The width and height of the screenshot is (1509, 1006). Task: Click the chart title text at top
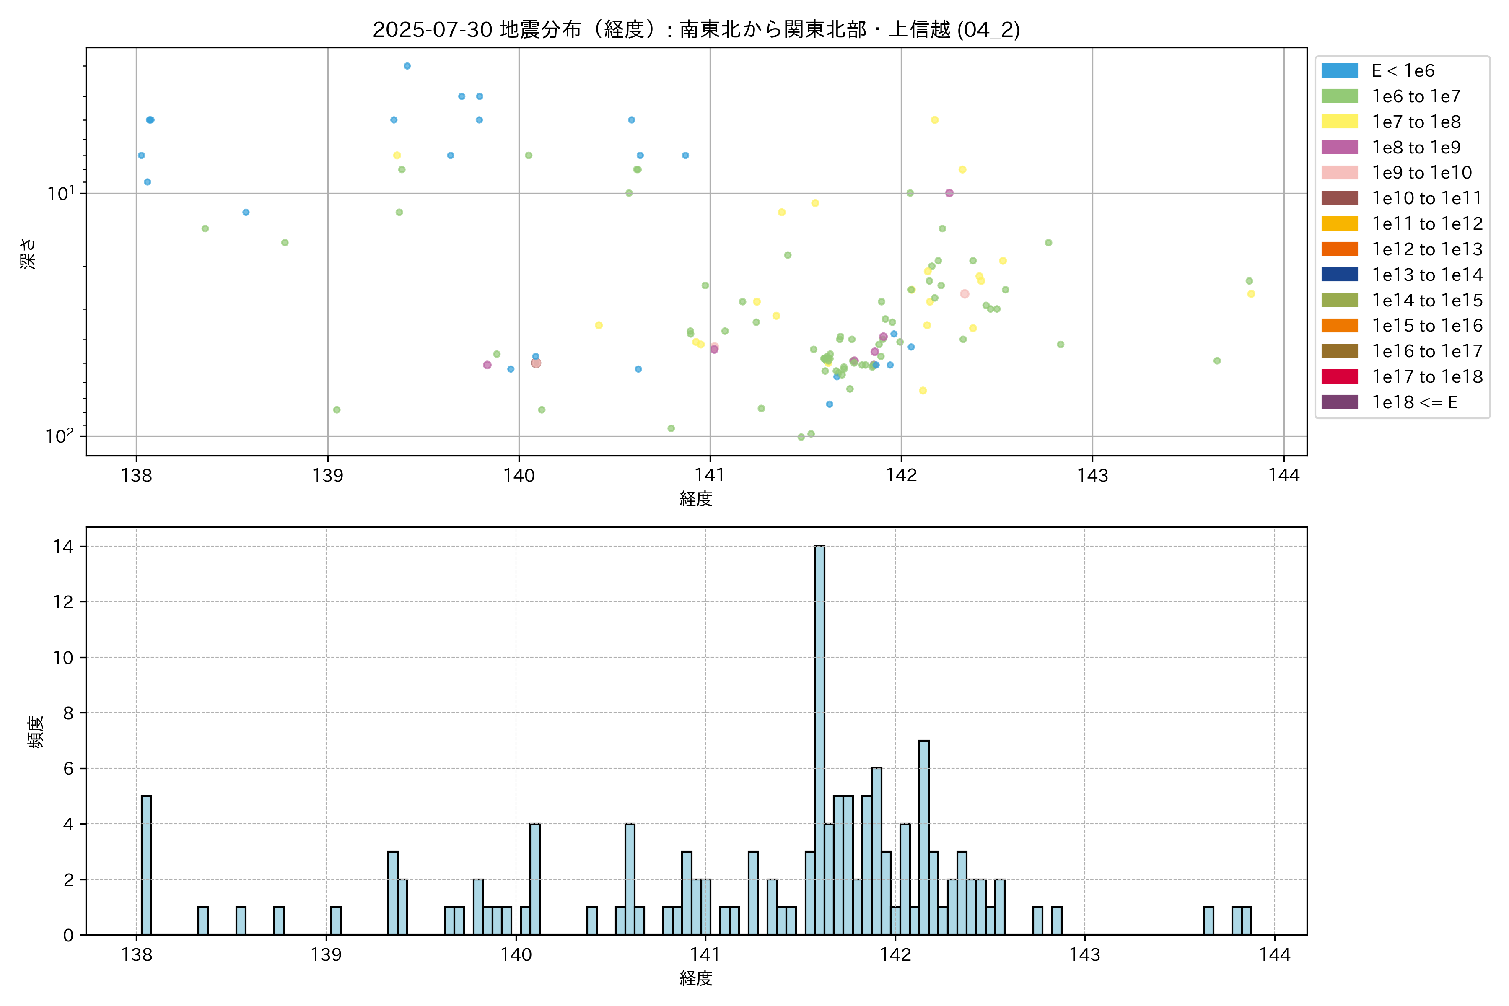click(x=696, y=29)
